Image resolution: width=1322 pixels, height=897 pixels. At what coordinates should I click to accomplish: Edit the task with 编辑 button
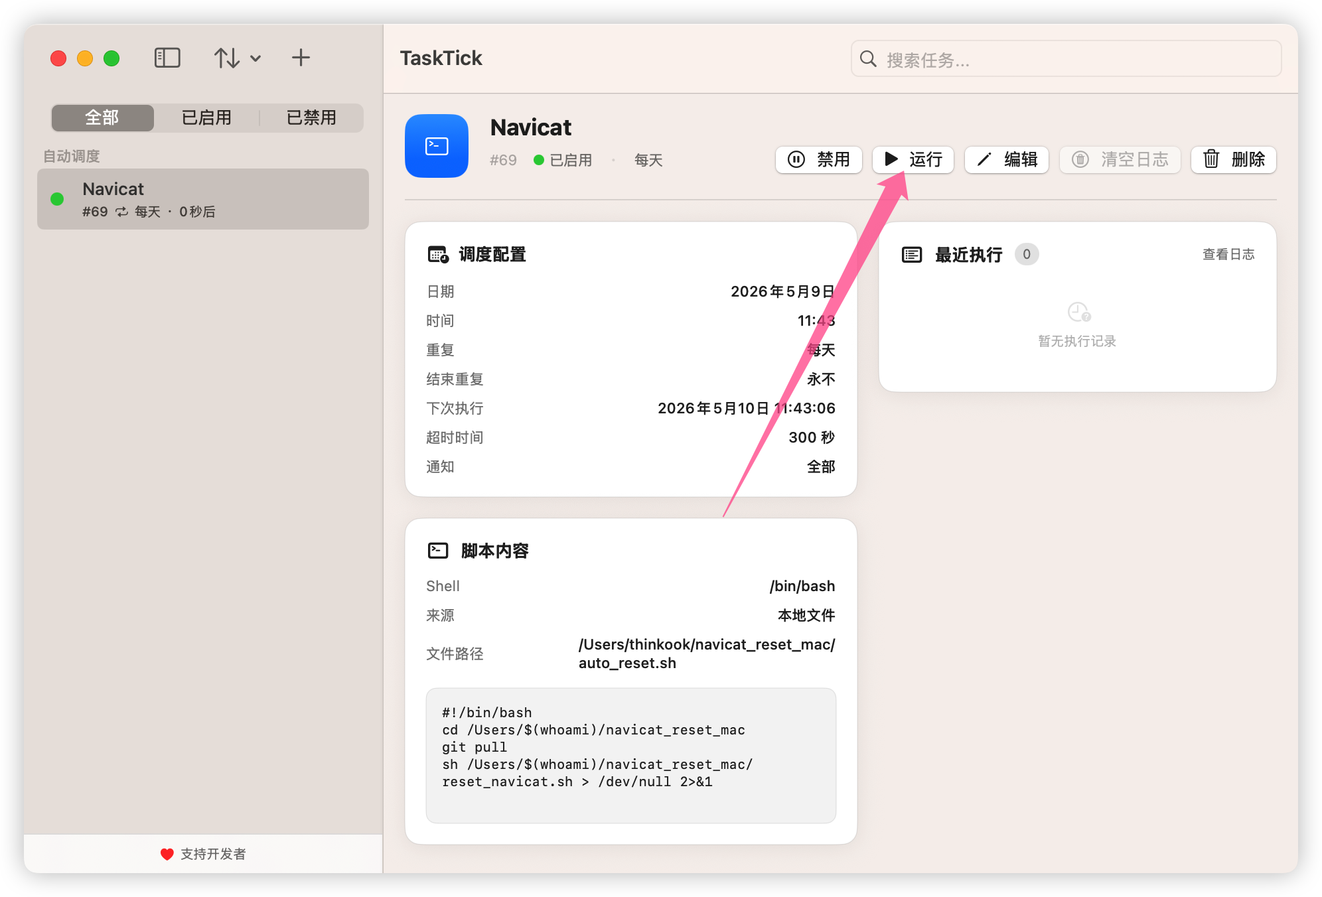click(1007, 159)
